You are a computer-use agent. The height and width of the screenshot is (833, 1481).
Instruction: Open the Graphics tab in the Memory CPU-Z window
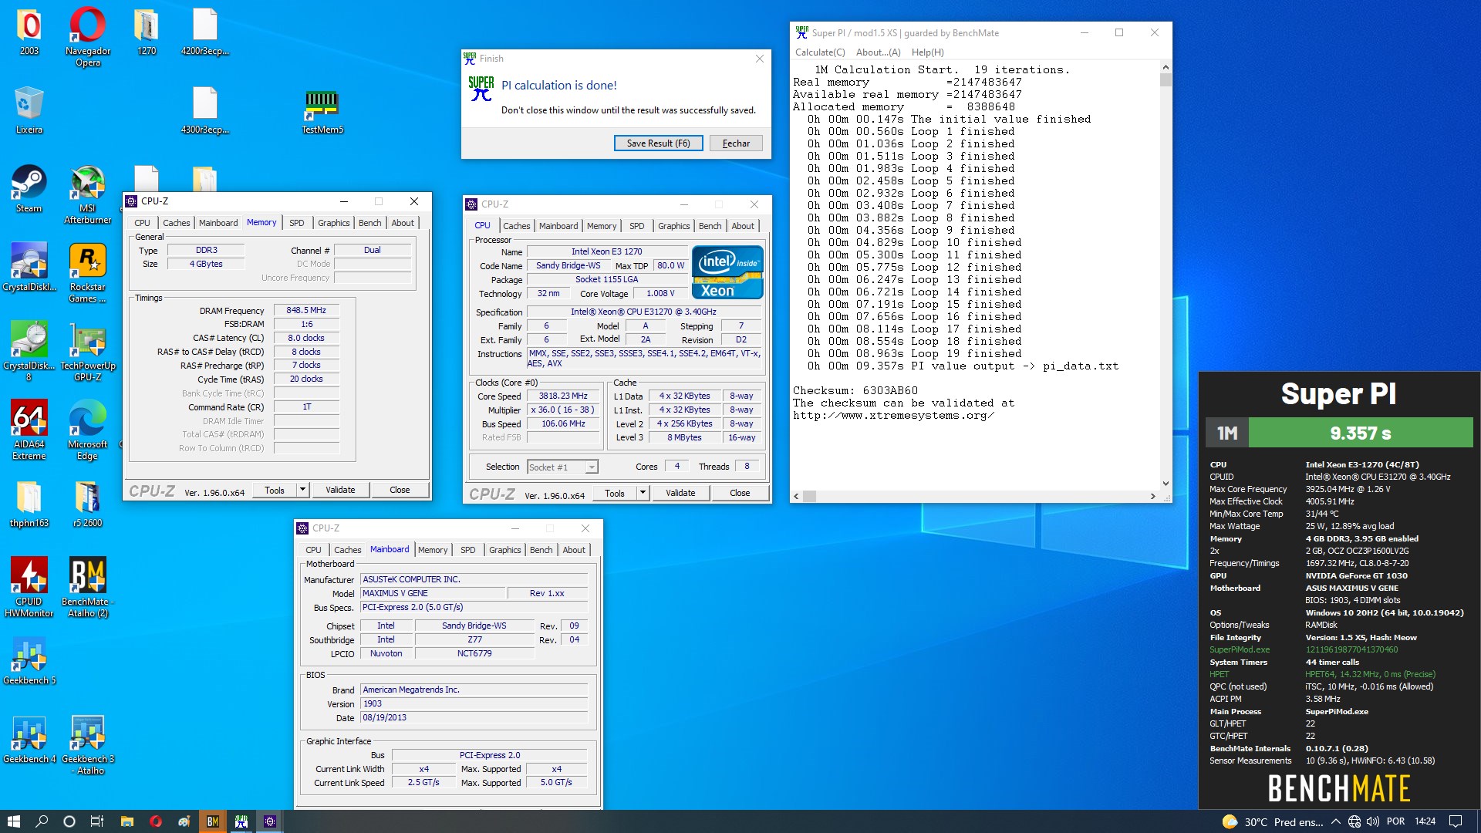(334, 223)
